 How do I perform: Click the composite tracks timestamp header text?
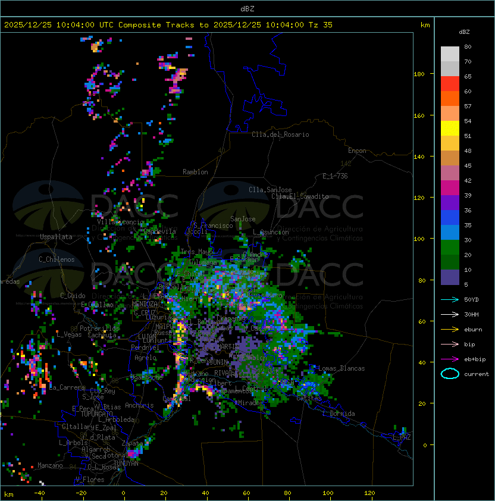pos(168,25)
